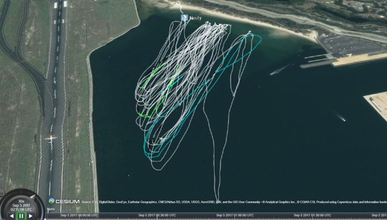Pause the animation with the green pause button
The height and width of the screenshot is (220, 387).
pyautogui.click(x=21, y=216)
